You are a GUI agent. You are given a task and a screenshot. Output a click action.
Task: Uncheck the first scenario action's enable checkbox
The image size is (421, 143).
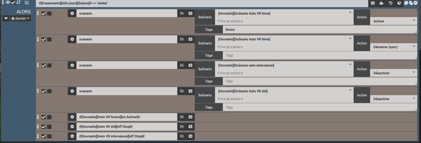[x=44, y=14]
